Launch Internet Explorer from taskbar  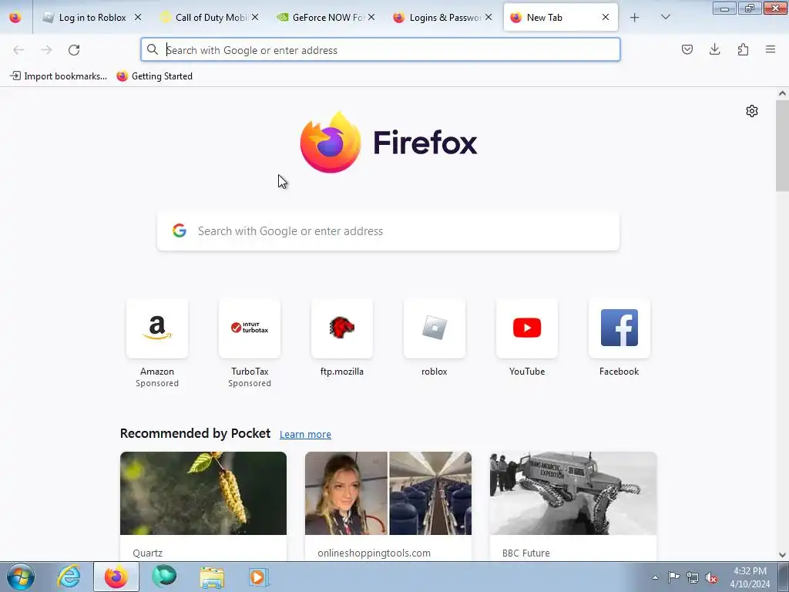click(69, 577)
